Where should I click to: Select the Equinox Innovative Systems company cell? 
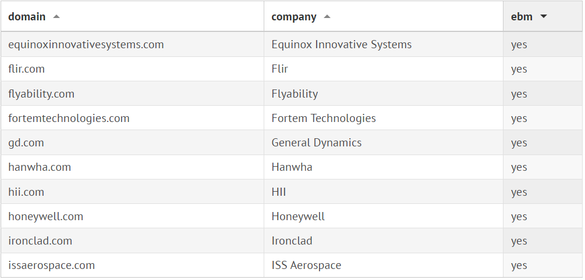click(x=342, y=45)
